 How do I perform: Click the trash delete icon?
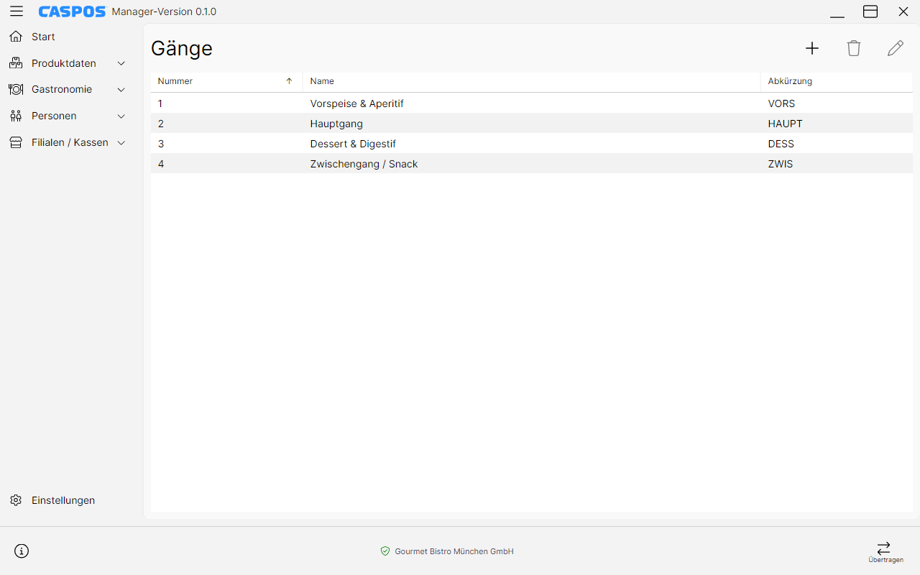(854, 48)
